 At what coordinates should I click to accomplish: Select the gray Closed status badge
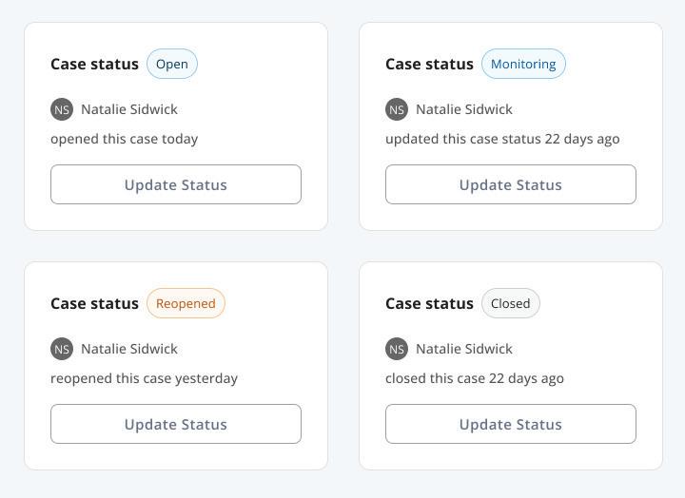pyautogui.click(x=511, y=303)
